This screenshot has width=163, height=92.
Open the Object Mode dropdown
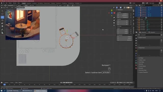6,8
